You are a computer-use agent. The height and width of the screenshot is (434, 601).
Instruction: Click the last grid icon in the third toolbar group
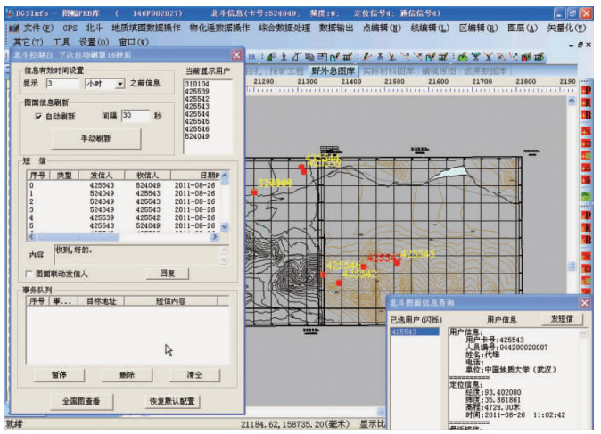(x=539, y=57)
